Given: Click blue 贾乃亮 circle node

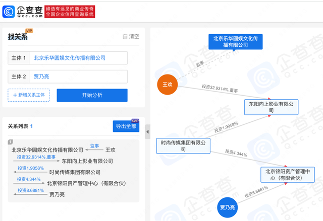Looking at the screenshot, I should tap(228, 207).
